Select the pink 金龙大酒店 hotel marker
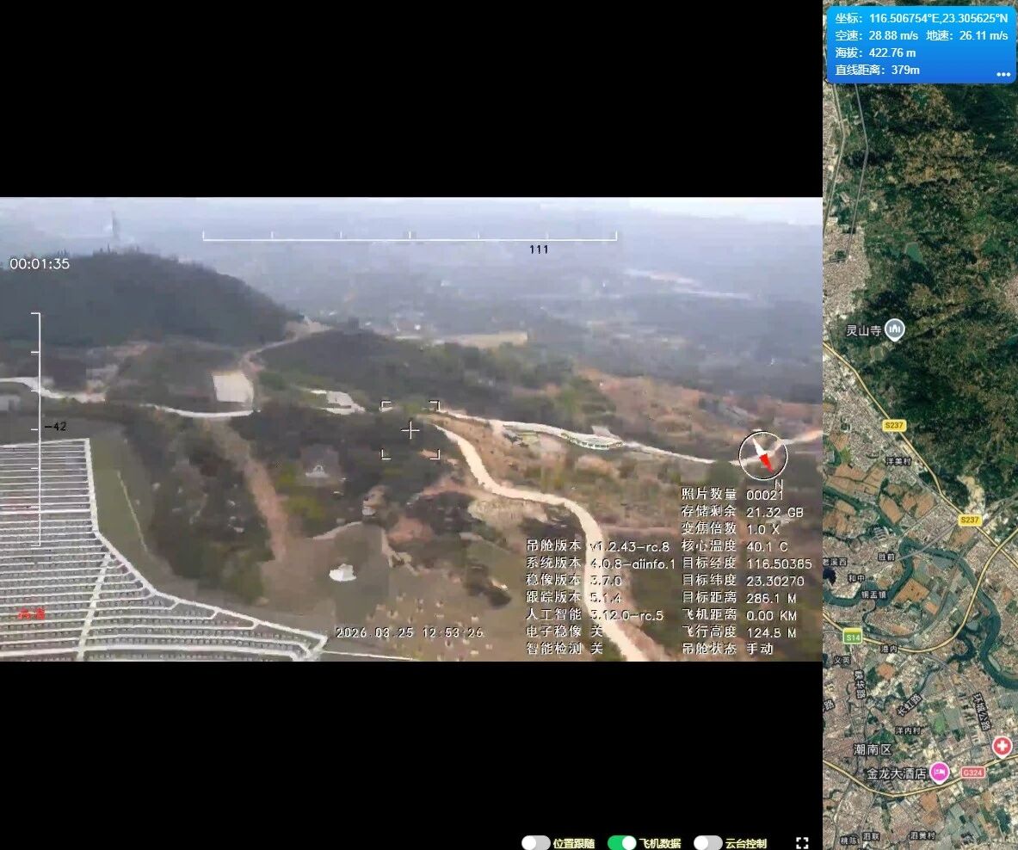The image size is (1018, 850). pos(938,772)
